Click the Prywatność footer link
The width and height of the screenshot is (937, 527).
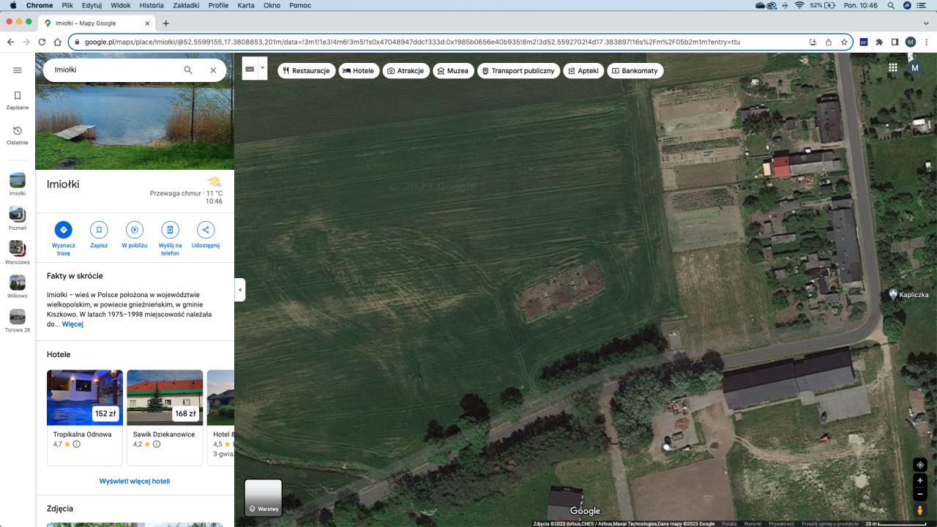(781, 523)
